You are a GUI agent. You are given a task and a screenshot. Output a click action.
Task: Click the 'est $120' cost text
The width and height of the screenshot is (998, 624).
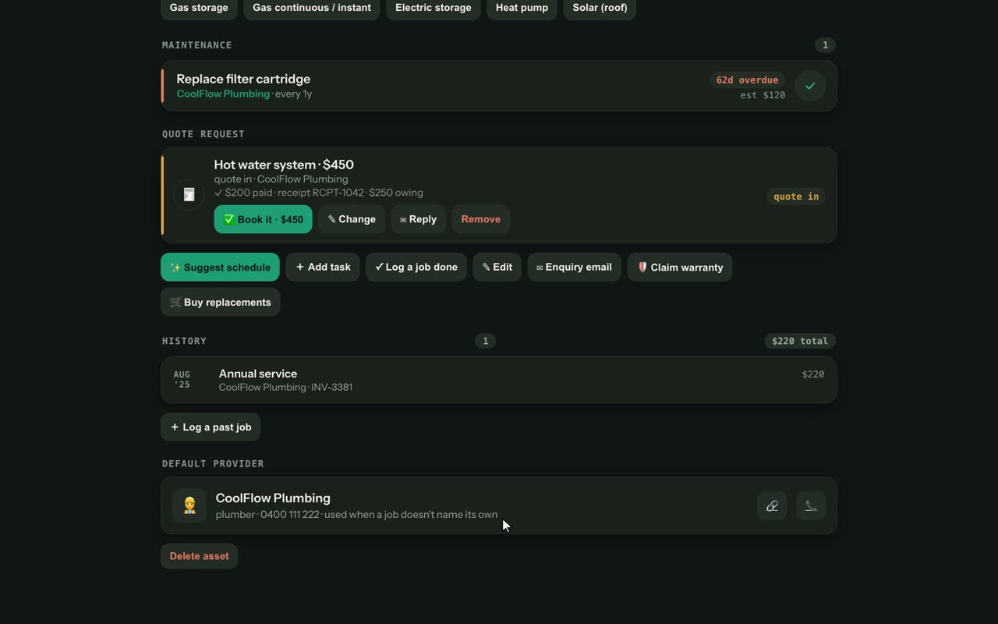tap(763, 95)
